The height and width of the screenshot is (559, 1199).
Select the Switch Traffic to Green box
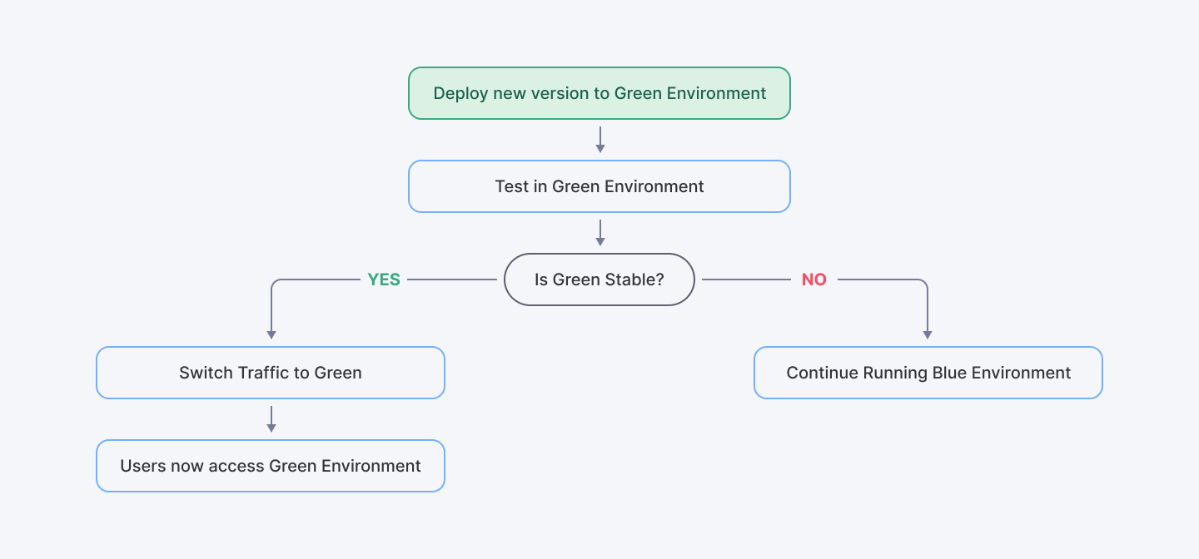(x=270, y=373)
